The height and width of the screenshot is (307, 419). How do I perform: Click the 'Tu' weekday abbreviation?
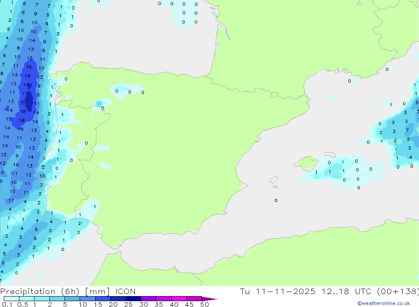click(245, 291)
